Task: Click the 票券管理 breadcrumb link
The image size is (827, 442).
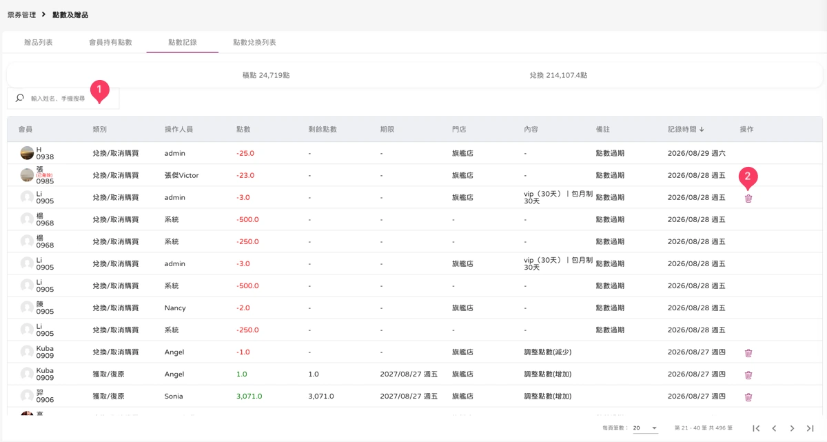Action: coord(21,14)
